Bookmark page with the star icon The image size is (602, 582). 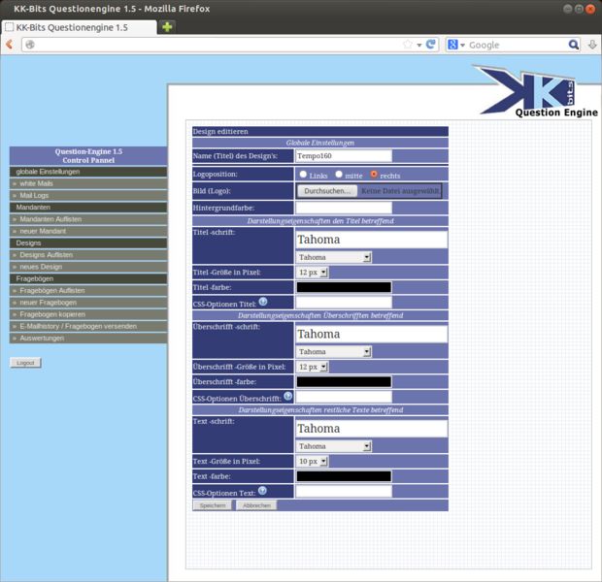point(408,45)
